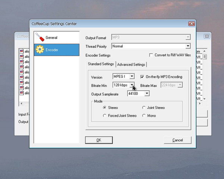Expand the Bitrate Min dropdown

(x=132, y=85)
